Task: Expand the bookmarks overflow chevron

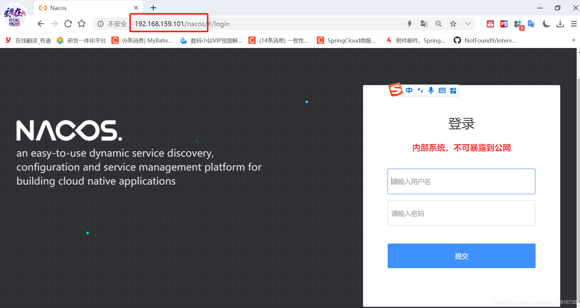Action: (574, 40)
